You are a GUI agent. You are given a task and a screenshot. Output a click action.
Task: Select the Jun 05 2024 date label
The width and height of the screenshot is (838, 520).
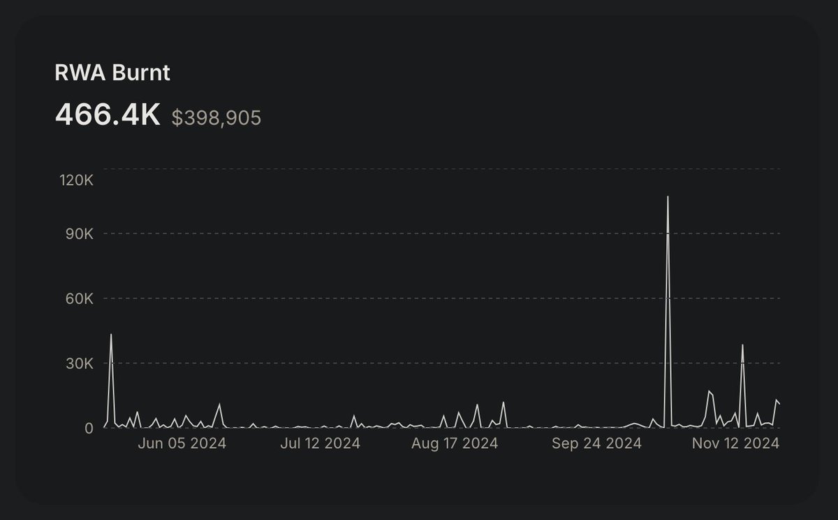183,444
